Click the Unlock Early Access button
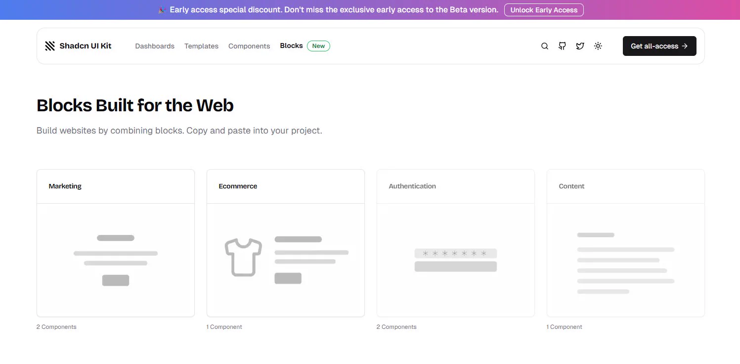This screenshot has width=740, height=364. 544,10
